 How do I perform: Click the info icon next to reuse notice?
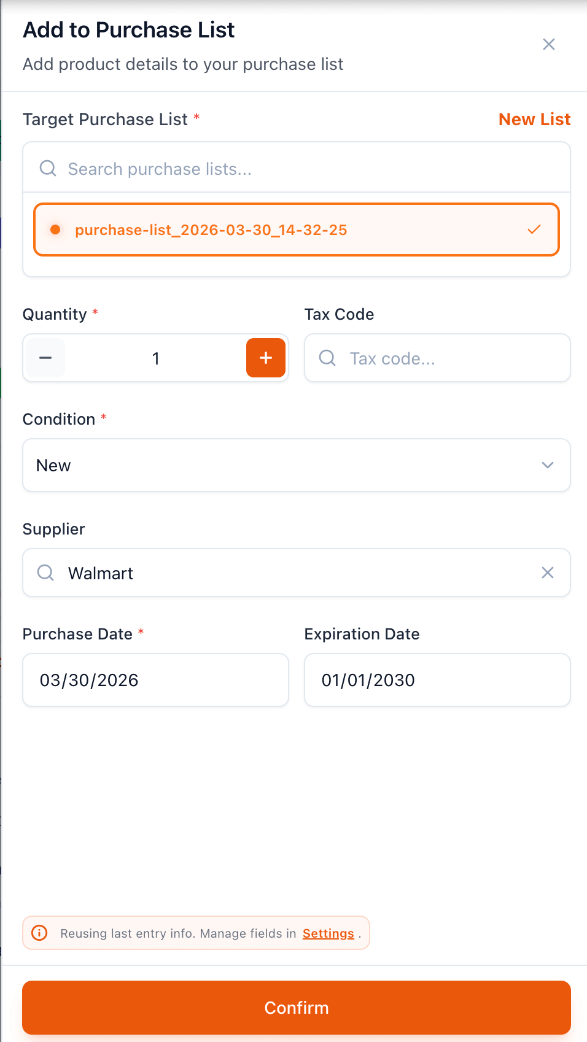click(39, 933)
